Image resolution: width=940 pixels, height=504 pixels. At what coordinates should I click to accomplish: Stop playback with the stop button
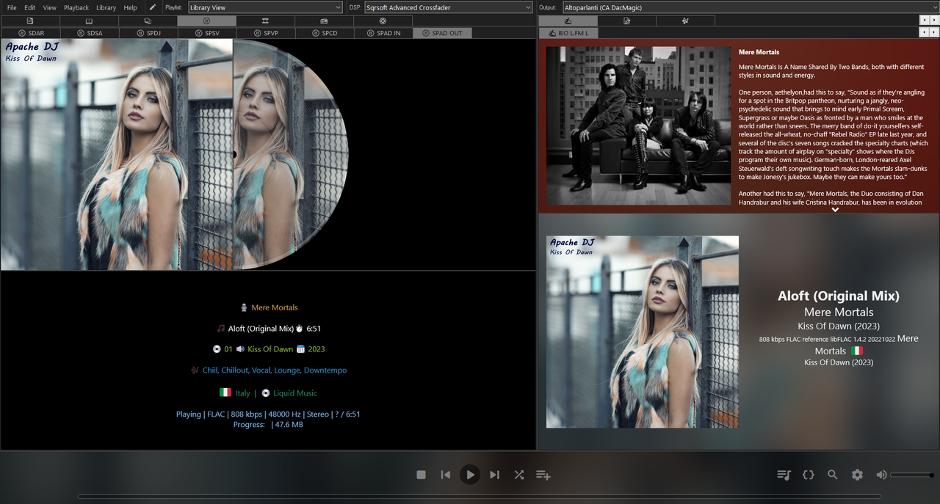[421, 475]
